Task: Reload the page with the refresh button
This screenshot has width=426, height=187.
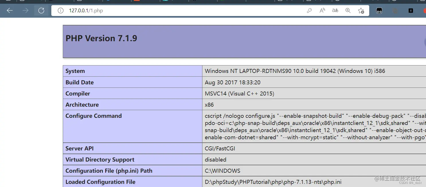Action: tap(41, 11)
